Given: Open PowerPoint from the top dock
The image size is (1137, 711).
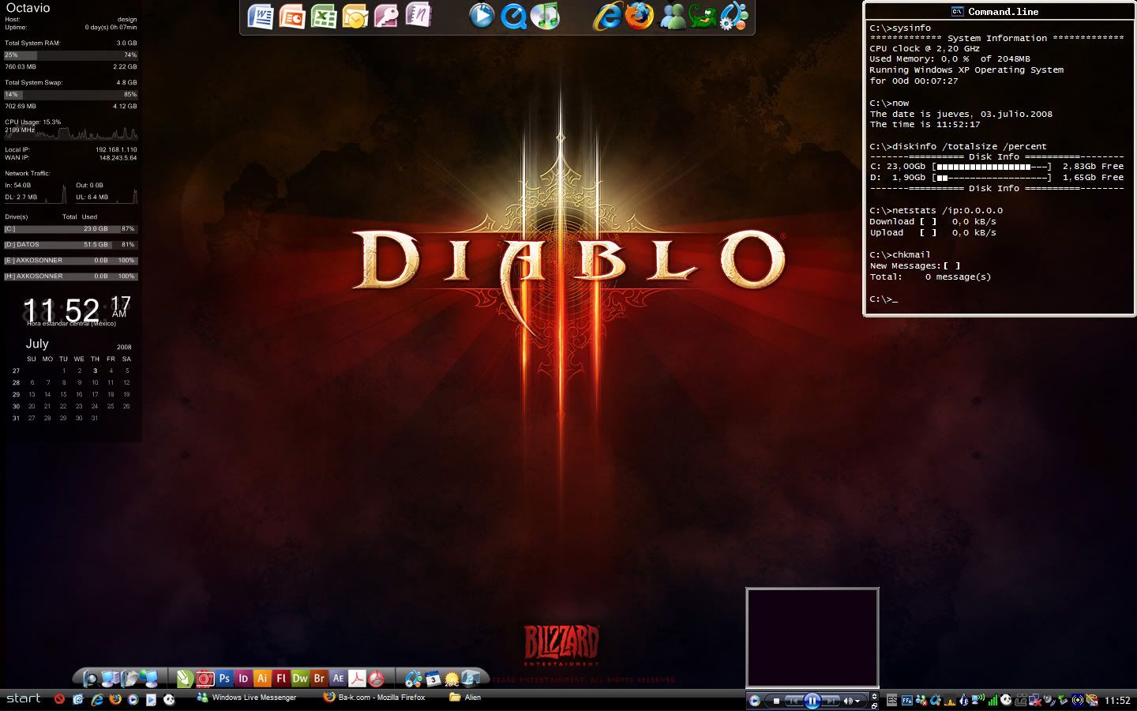Looking at the screenshot, I should tap(292, 17).
